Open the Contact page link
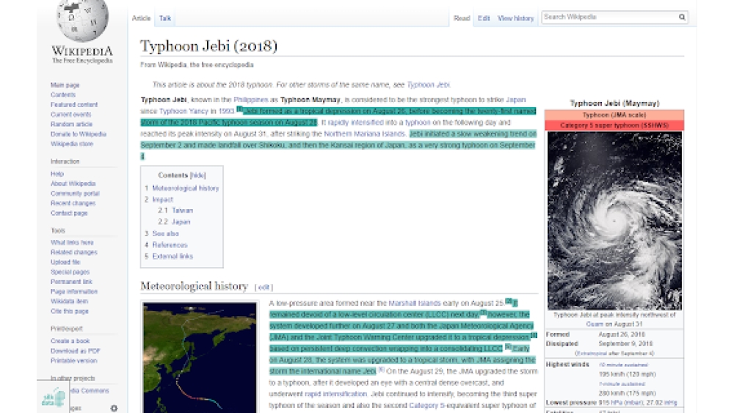 pos(69,213)
